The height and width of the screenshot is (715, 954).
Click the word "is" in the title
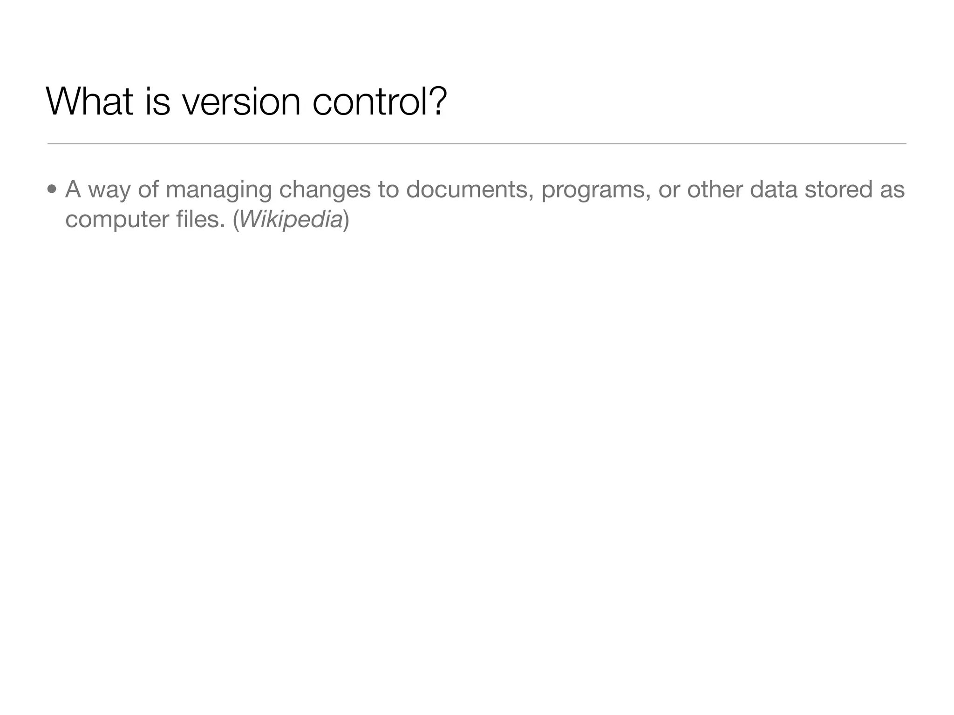(x=158, y=101)
